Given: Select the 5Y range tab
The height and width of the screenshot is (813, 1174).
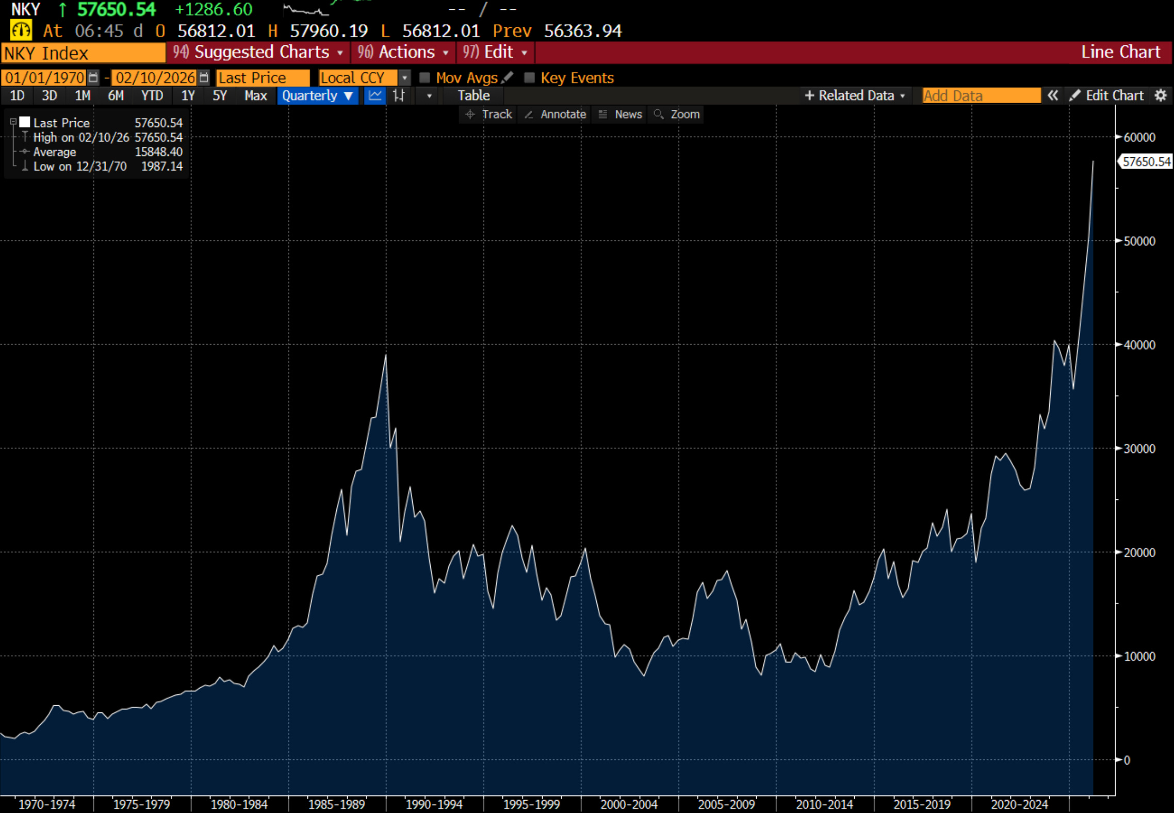Looking at the screenshot, I should coord(220,95).
